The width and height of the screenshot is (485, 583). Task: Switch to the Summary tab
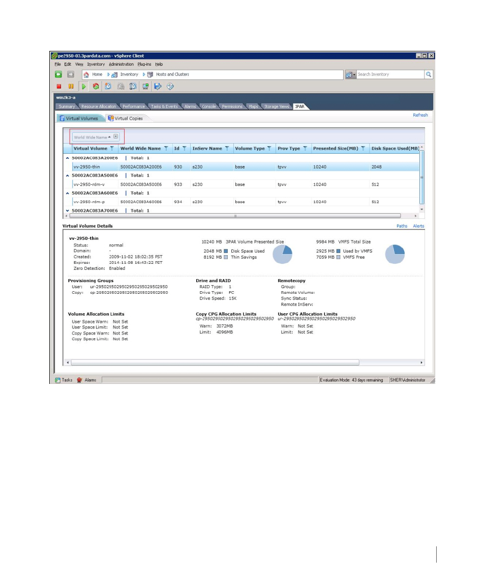pos(67,107)
